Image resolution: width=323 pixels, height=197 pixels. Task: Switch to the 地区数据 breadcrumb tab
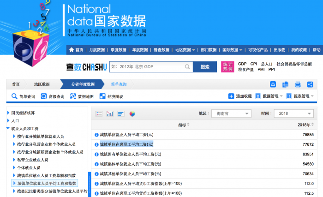click(x=42, y=84)
